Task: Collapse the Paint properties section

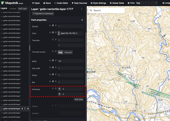Action: 82,20
